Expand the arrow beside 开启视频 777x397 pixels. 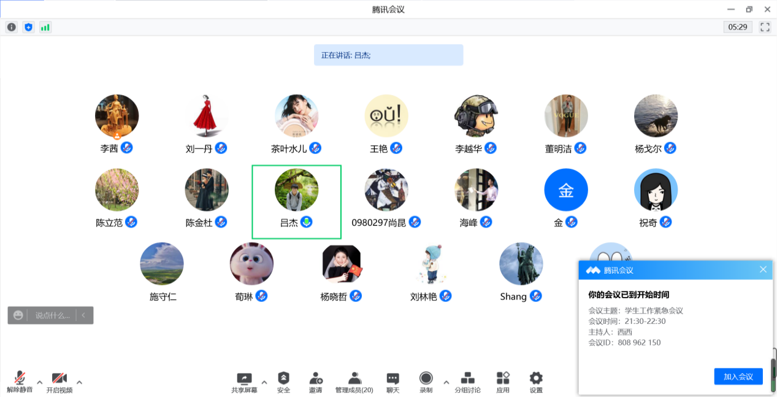pos(79,382)
